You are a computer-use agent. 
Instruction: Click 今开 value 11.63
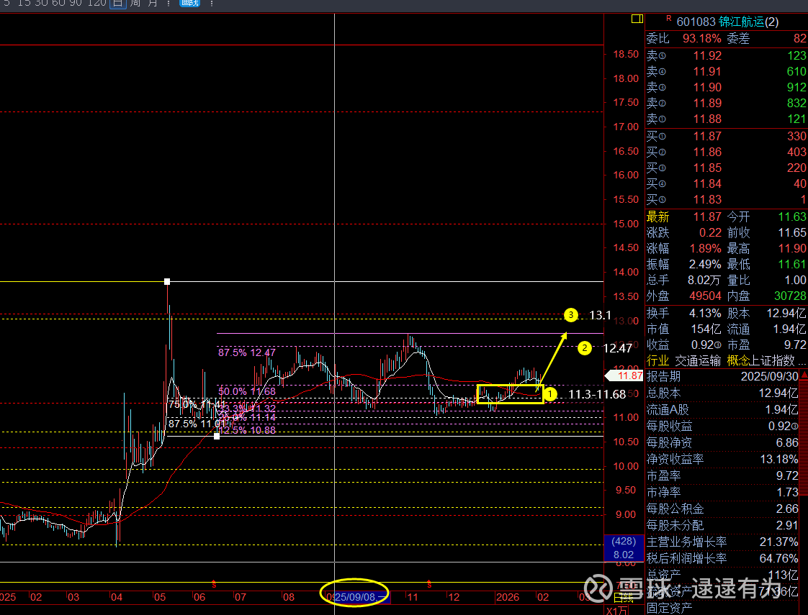click(x=792, y=217)
